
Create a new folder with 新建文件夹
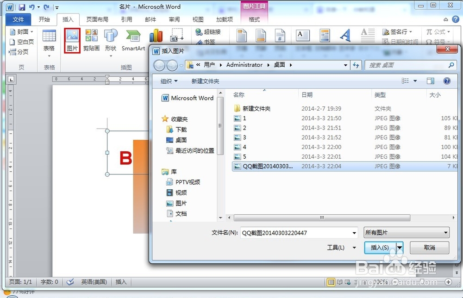[205, 81]
